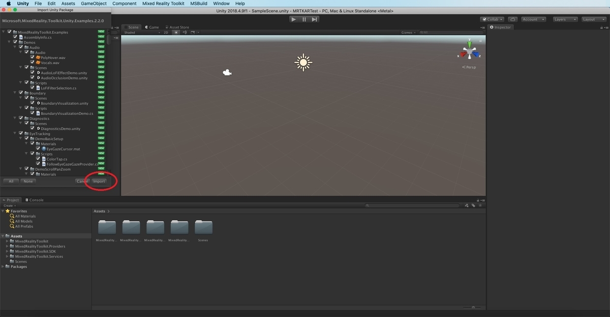The width and height of the screenshot is (610, 317).
Task: Click the save search star icon in Project
Action: point(480,205)
